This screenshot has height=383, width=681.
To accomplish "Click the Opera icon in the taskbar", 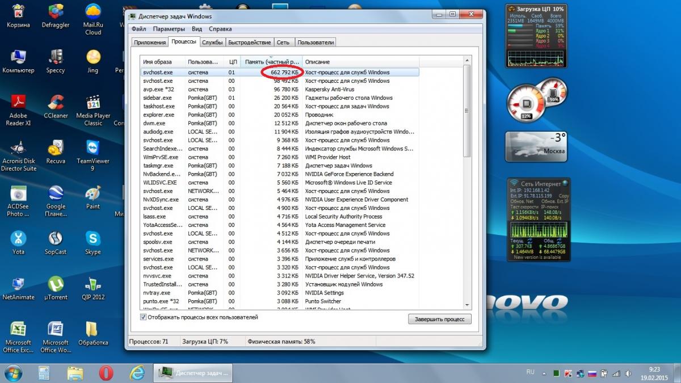I will tap(106, 373).
